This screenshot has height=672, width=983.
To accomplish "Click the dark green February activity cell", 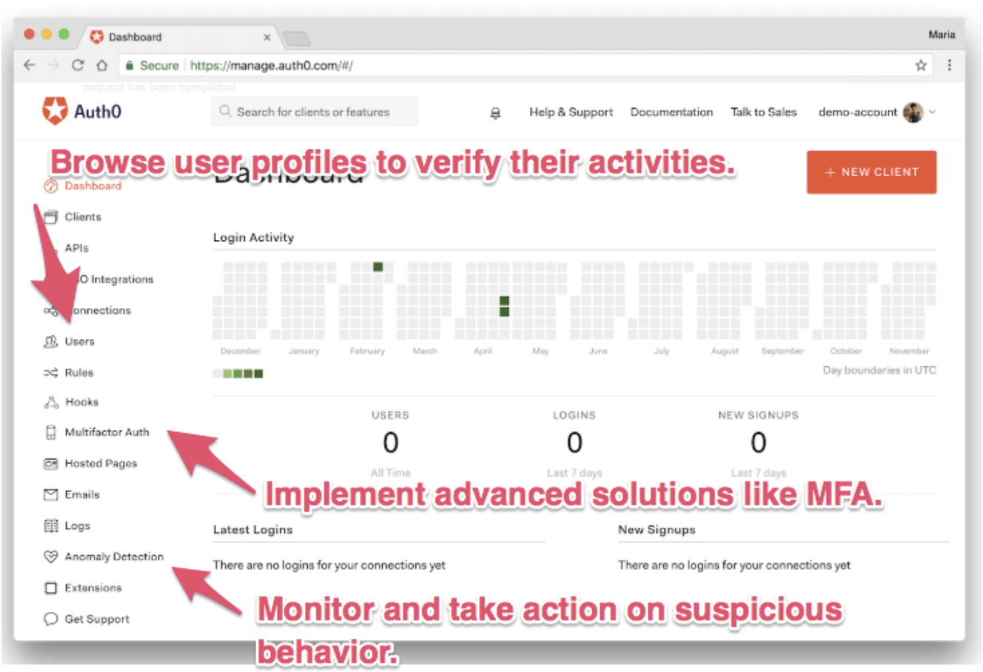I will point(378,266).
